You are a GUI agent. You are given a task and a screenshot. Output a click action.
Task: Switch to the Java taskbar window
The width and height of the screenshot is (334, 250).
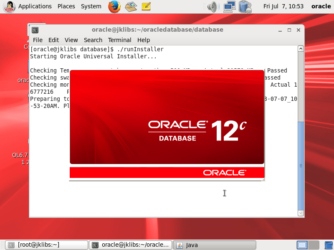point(214,245)
